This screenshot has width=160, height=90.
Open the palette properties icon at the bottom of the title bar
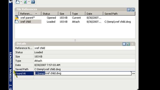click(10, 89)
